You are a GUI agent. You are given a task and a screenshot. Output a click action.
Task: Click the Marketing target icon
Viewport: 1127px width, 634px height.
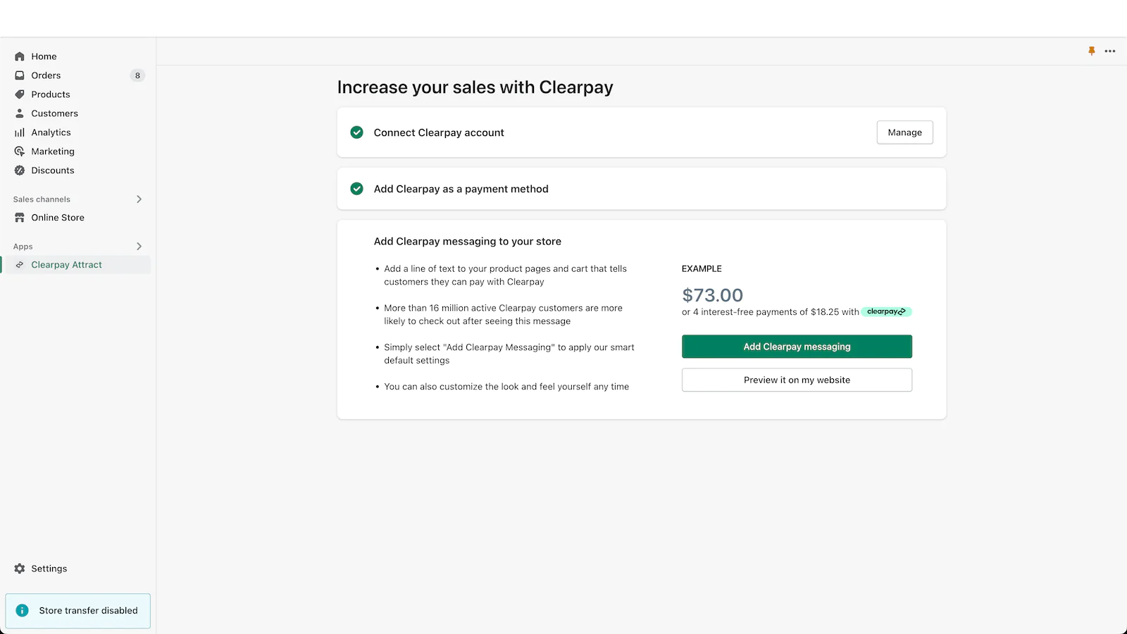point(20,151)
